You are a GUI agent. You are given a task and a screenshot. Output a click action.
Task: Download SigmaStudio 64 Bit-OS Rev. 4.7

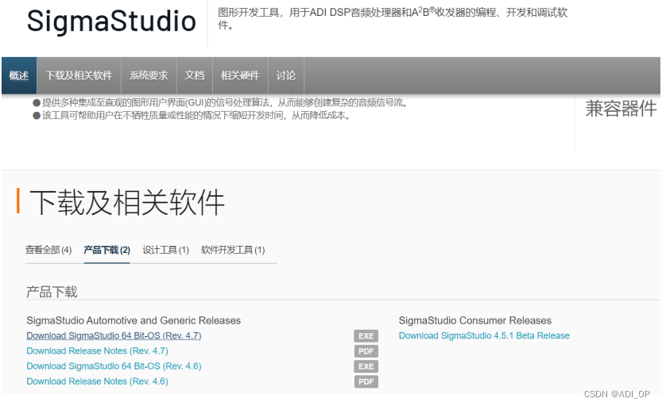click(x=114, y=335)
